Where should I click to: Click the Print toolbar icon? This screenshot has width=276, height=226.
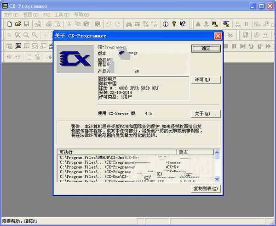(49, 24)
